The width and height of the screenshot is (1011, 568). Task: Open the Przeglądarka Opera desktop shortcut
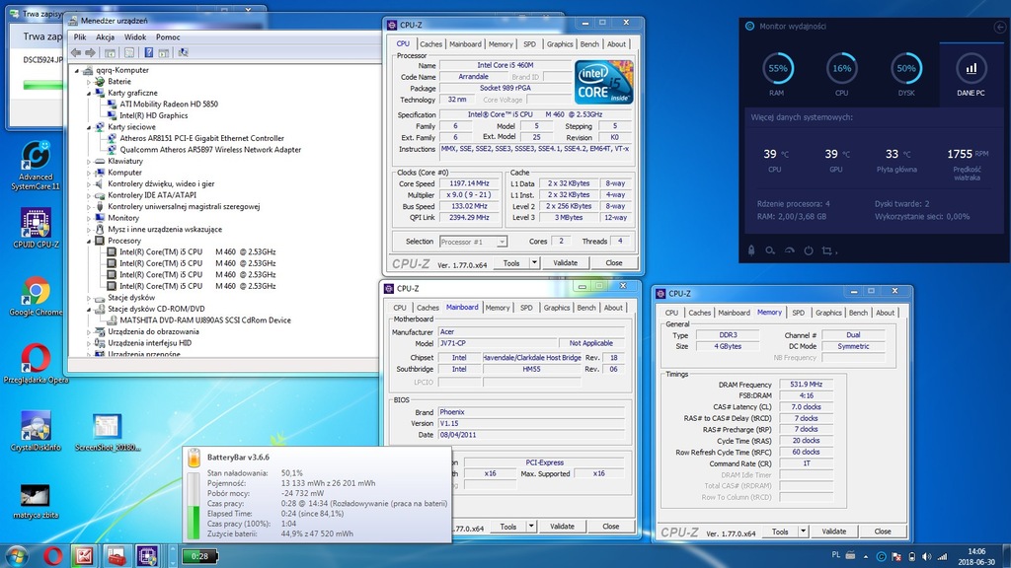(x=36, y=364)
